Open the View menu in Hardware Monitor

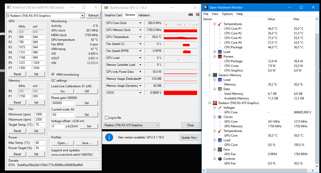click(215, 14)
